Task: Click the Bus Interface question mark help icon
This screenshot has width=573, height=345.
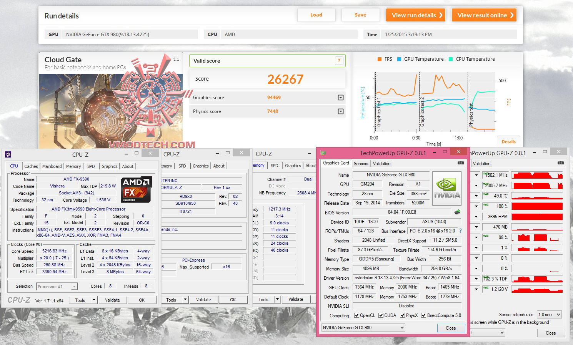Action: pos(460,231)
